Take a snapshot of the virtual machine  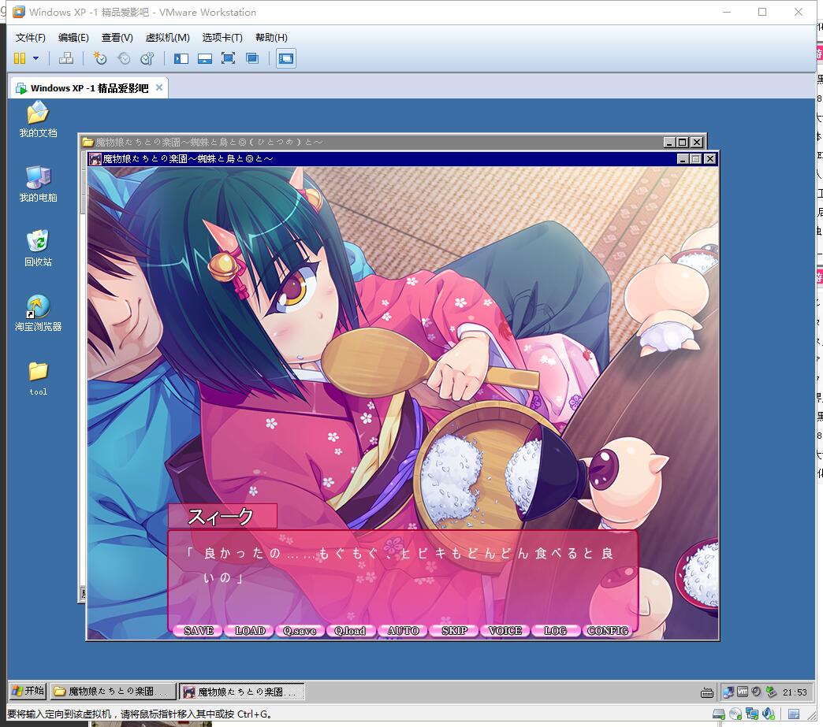tap(99, 58)
